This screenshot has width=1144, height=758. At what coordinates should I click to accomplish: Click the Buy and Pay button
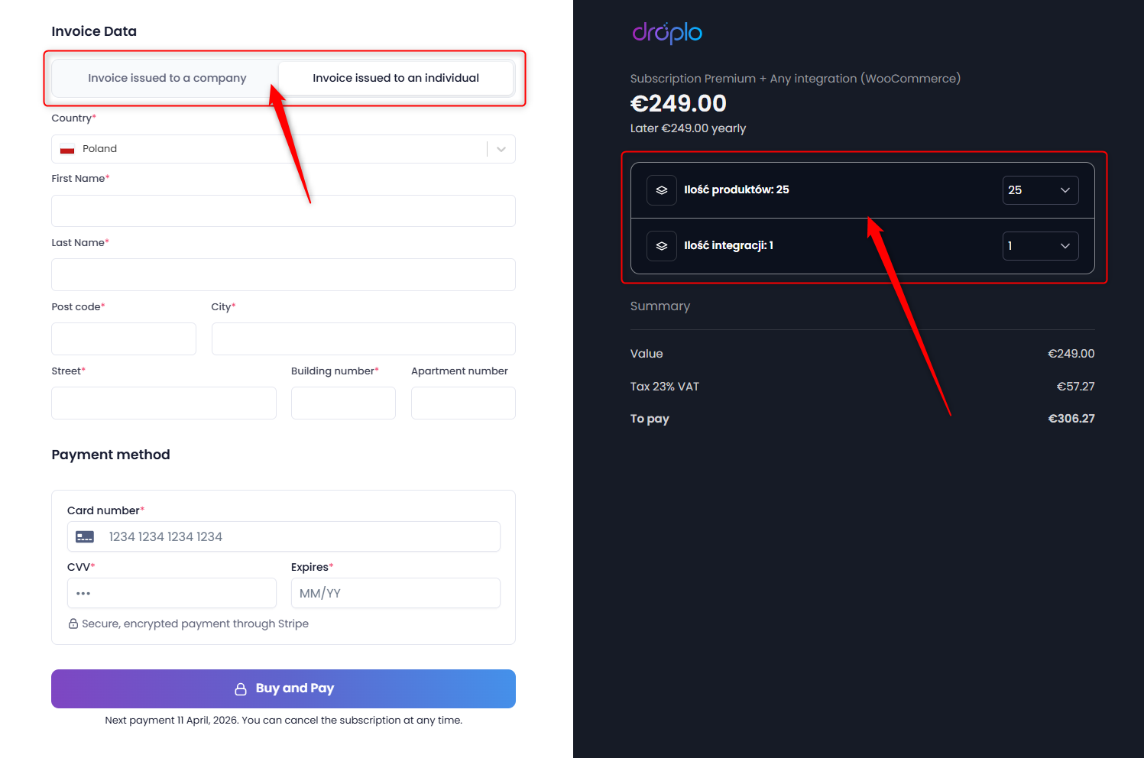pyautogui.click(x=284, y=688)
